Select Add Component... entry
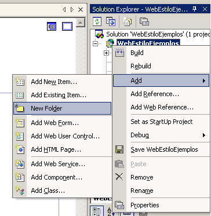211x216 pixels. click(62, 177)
